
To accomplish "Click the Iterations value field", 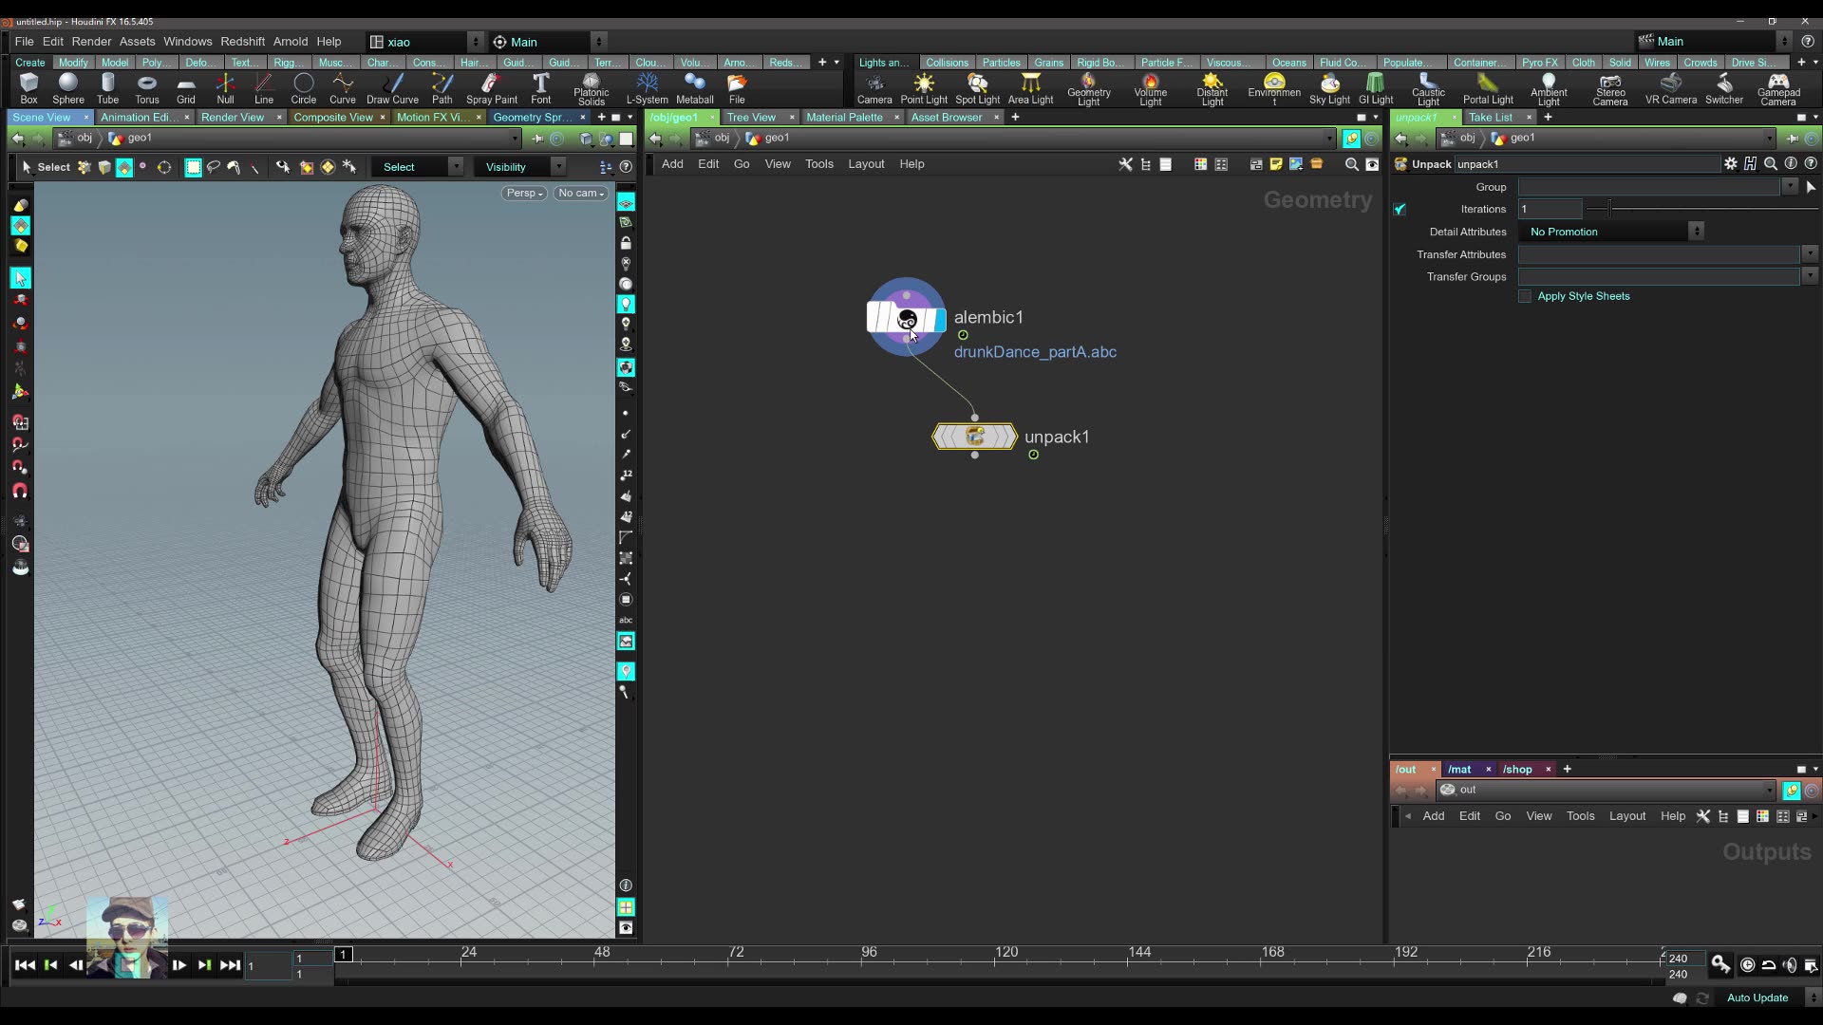I will pyautogui.click(x=1550, y=210).
